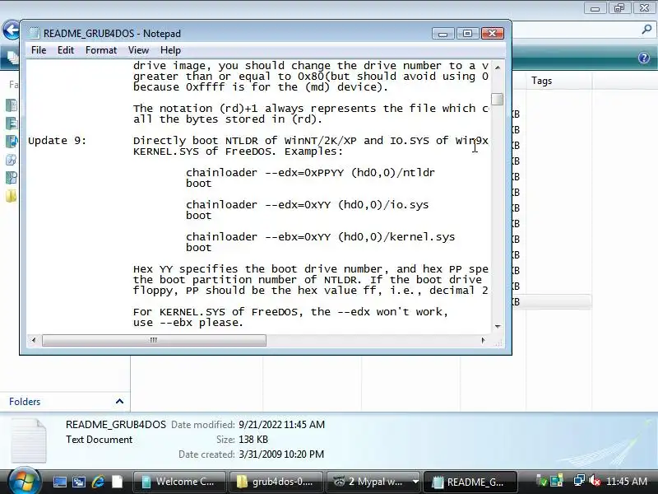Click Notepad's horizontal scroll right arrow
The height and width of the screenshot is (494, 658).
pos(483,340)
